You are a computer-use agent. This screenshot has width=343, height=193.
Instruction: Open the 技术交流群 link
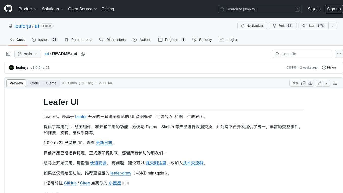[x=193, y=163]
